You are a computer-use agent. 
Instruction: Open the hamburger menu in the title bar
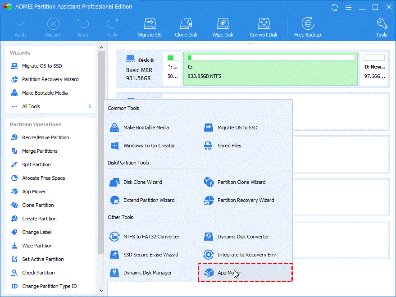click(348, 7)
